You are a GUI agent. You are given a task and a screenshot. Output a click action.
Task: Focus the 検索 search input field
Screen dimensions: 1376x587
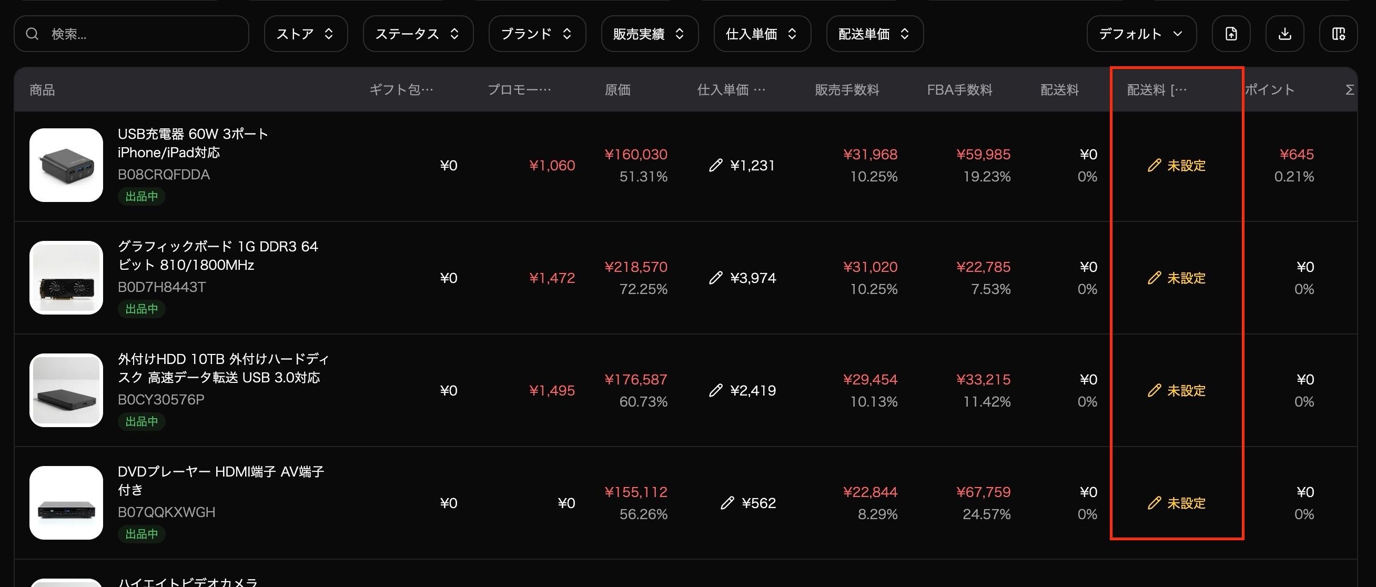144,34
